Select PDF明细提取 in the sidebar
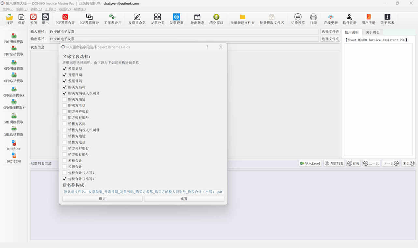Screen dimensions: 418x248 (x=14, y=38)
